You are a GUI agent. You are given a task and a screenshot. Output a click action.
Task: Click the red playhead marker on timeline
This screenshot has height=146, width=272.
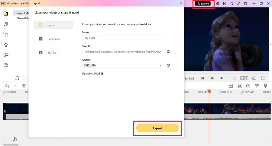tap(209, 91)
